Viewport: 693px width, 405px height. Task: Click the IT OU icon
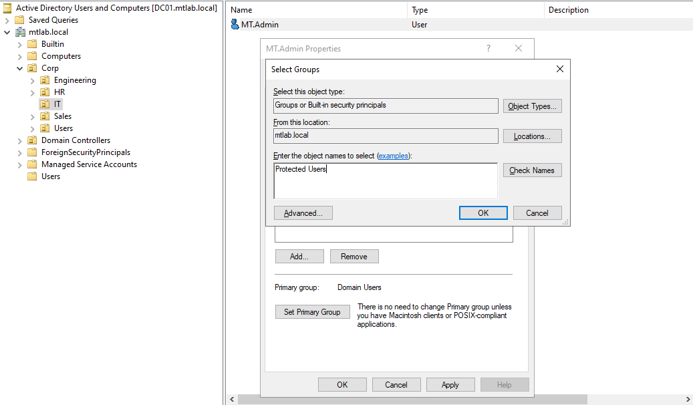(x=45, y=104)
